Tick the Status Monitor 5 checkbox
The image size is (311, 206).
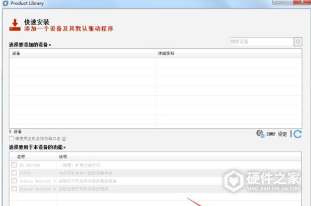14,181
